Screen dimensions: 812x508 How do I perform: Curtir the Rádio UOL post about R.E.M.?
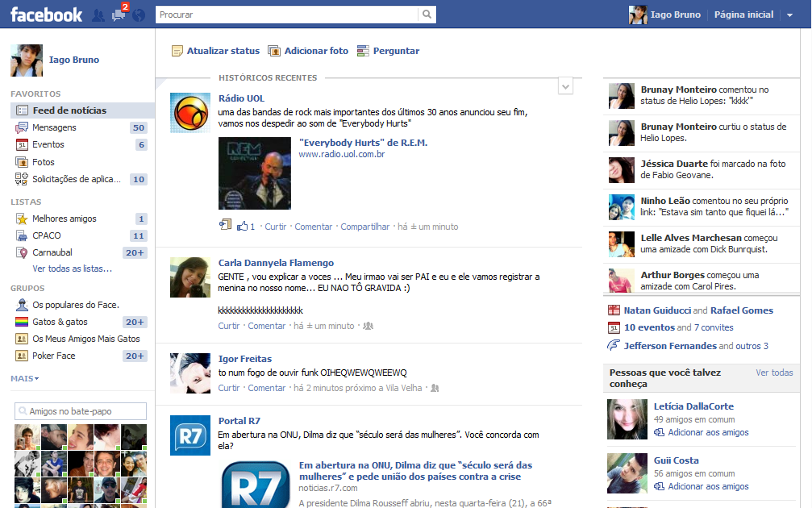click(276, 226)
